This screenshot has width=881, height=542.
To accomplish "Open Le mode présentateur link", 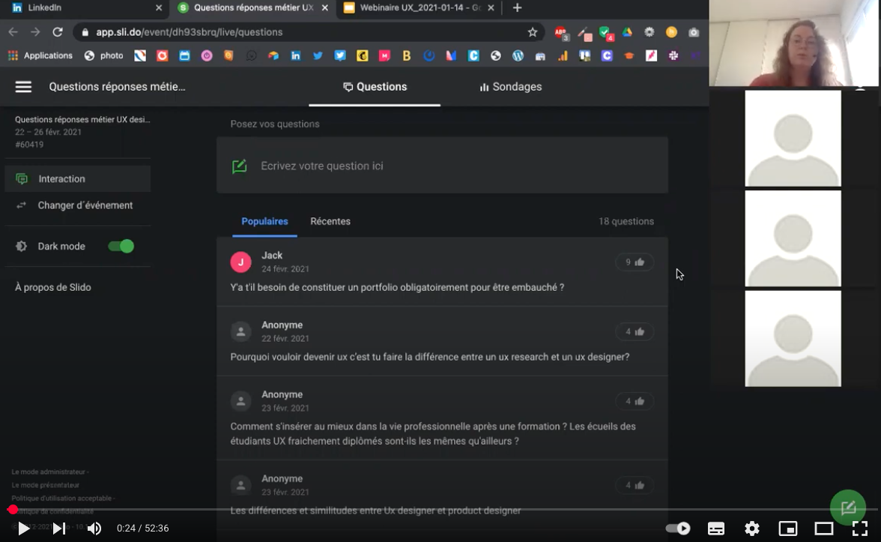I will click(x=46, y=484).
